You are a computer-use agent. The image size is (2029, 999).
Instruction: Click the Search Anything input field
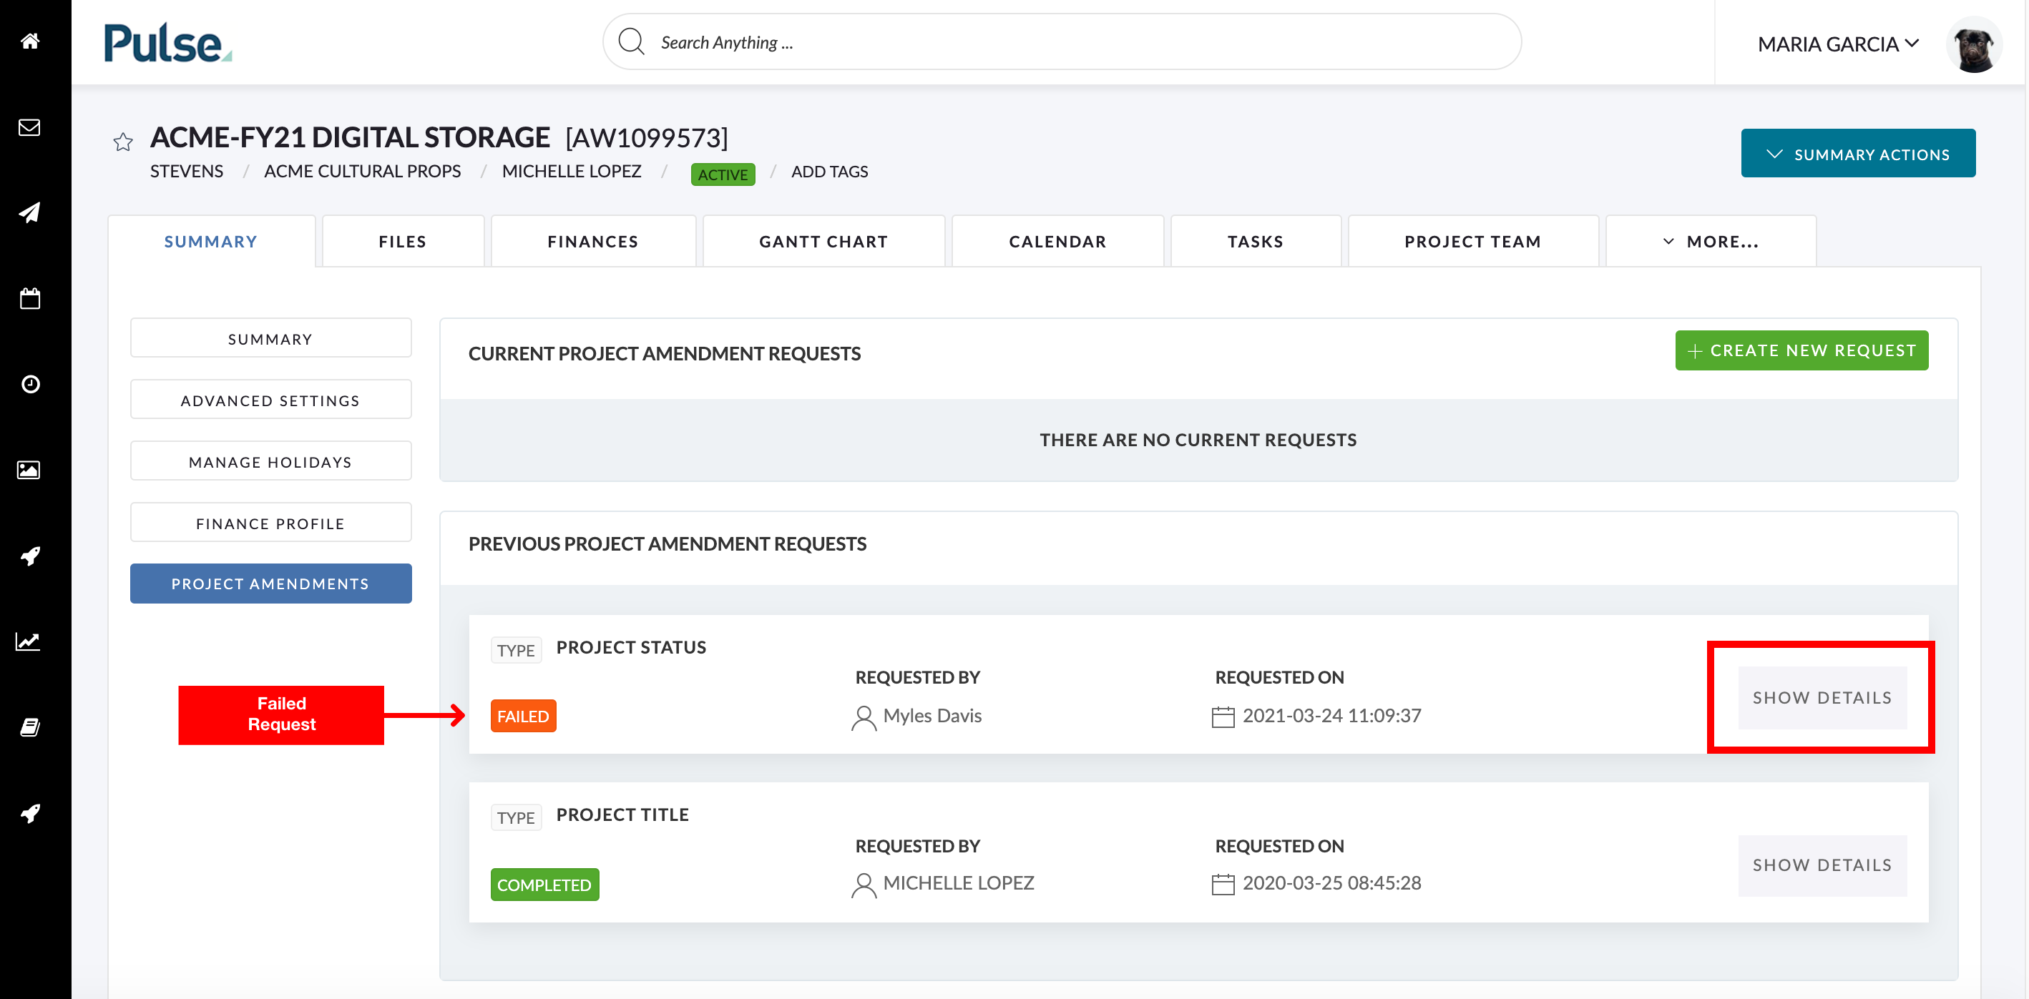tap(1062, 41)
